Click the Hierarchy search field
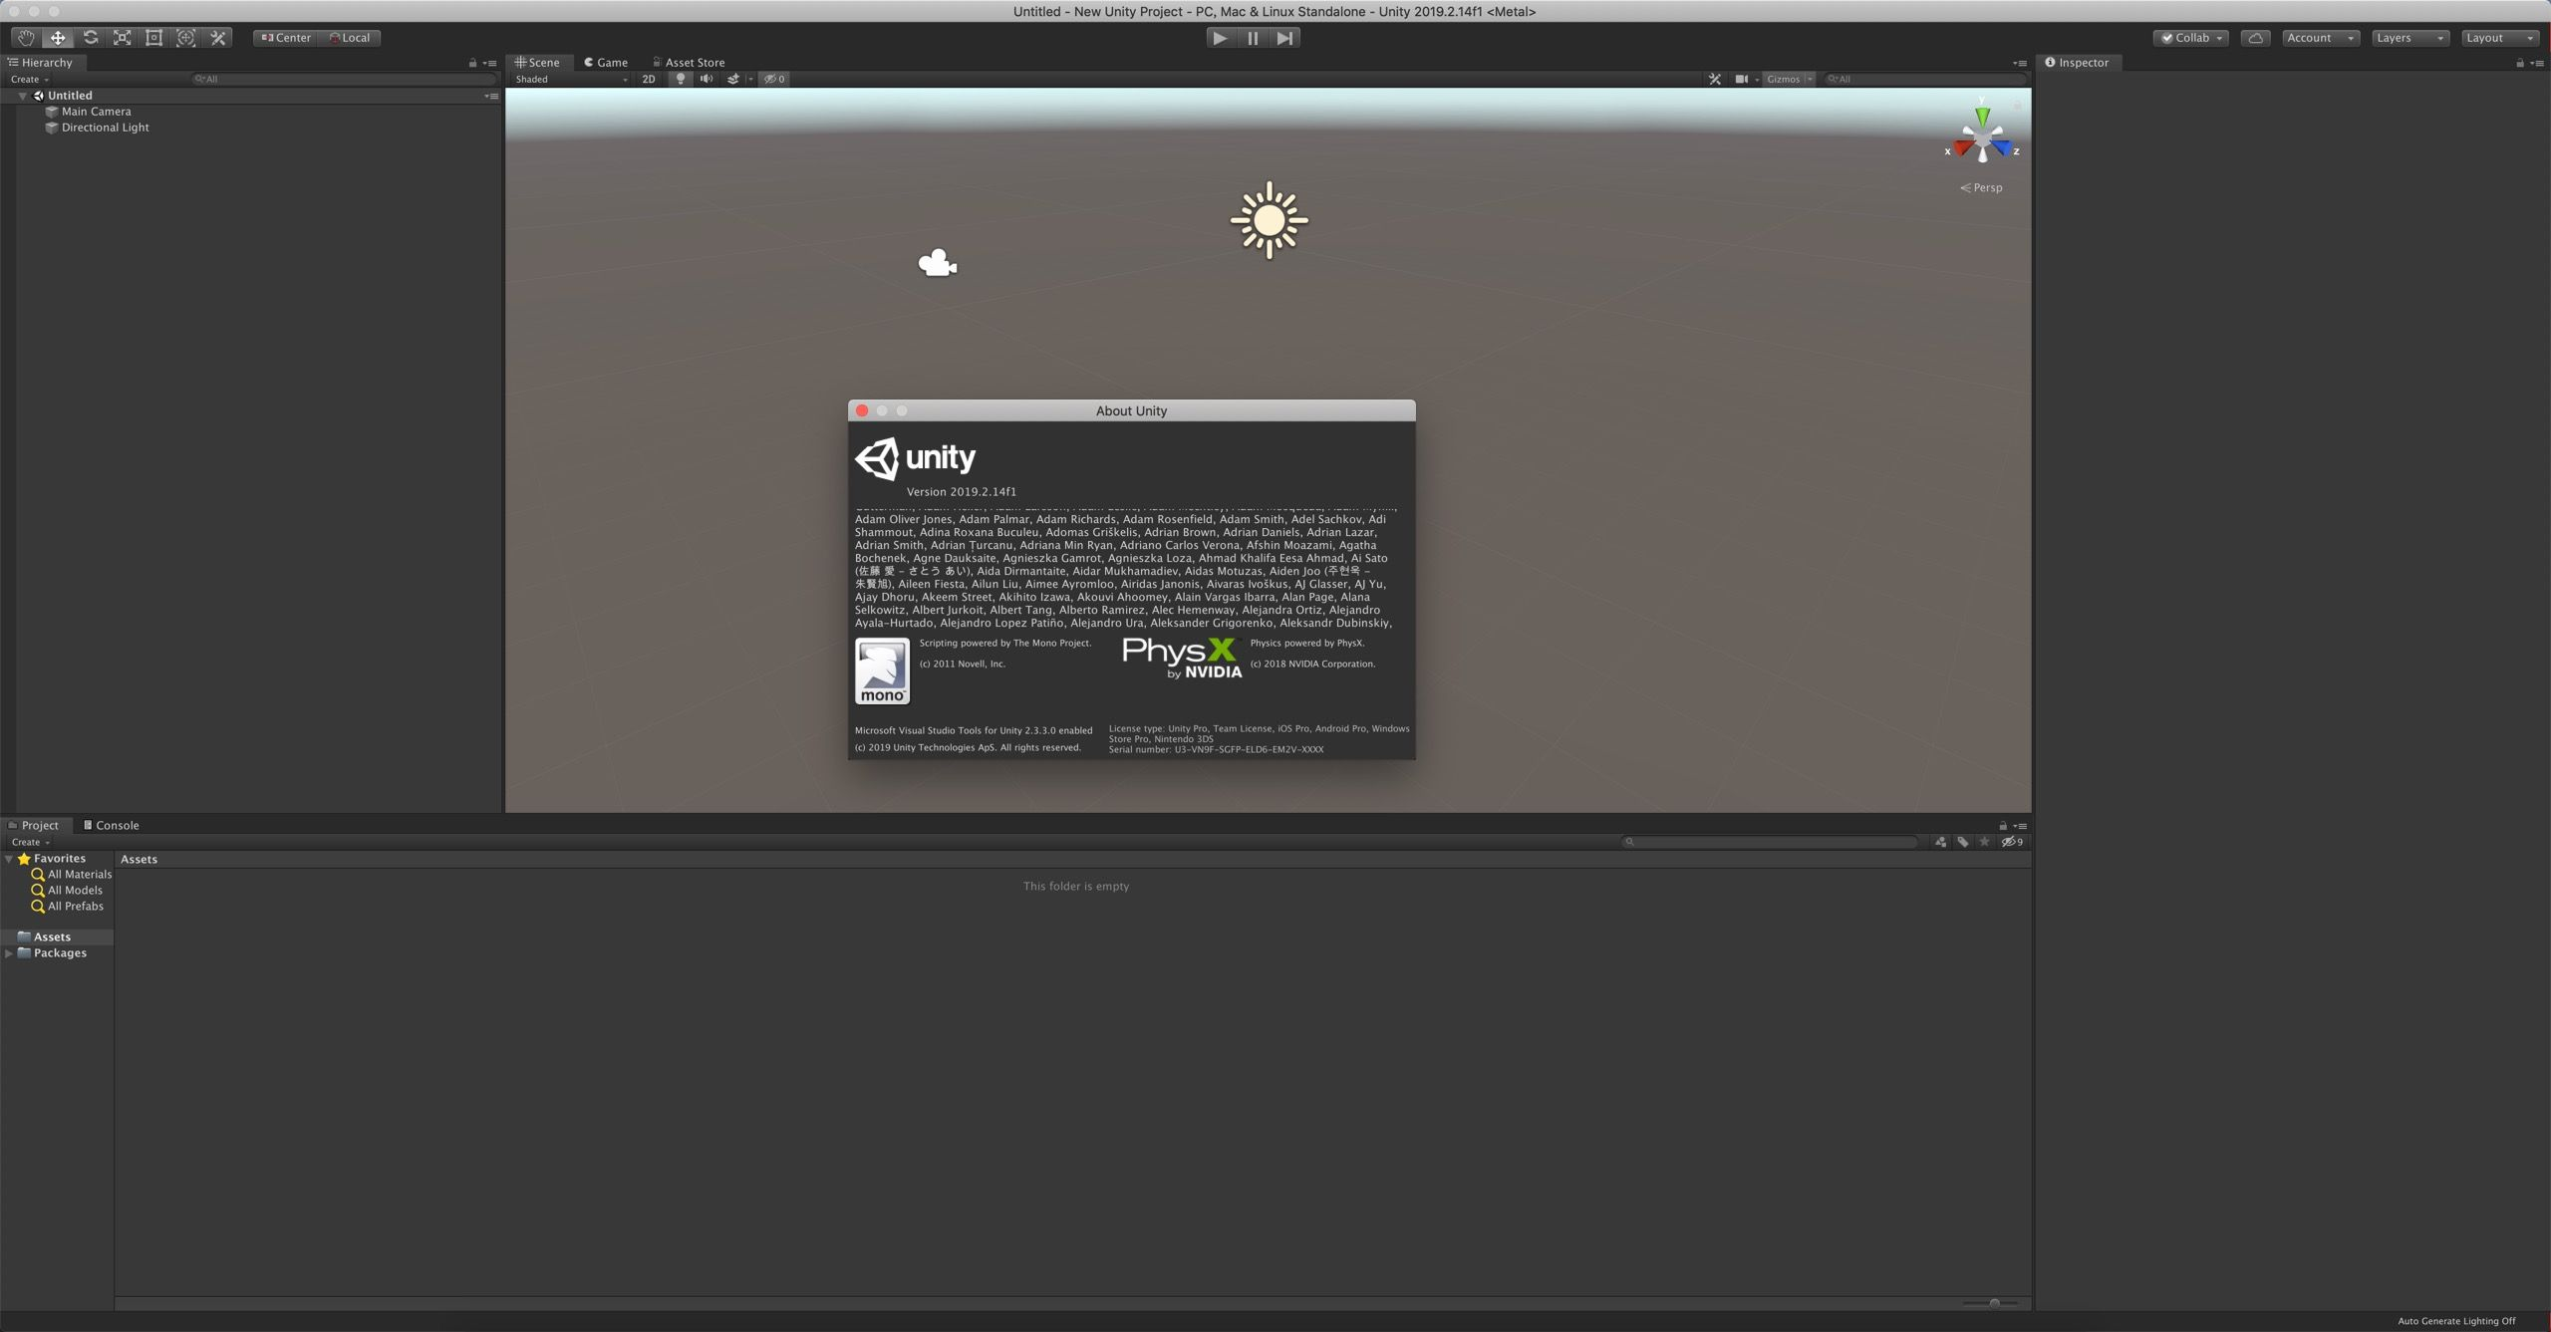This screenshot has height=1332, width=2551. (x=344, y=79)
